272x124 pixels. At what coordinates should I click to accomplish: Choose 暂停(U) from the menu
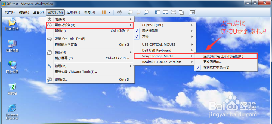tap(90, 31)
